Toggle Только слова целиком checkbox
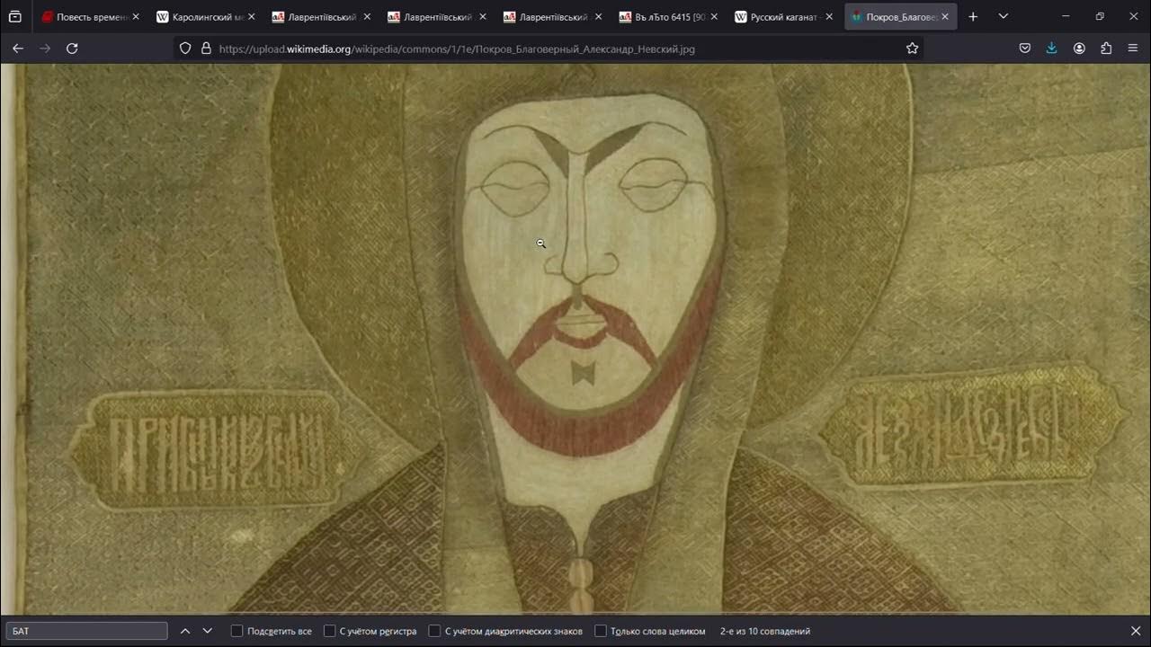The image size is (1151, 647). (x=601, y=631)
